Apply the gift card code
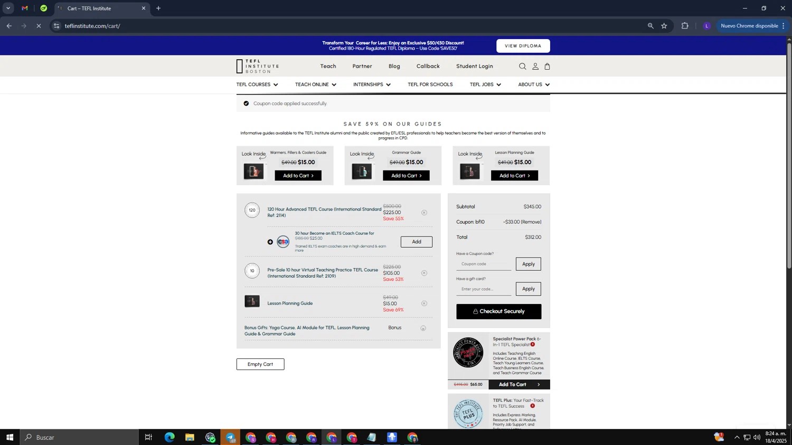The image size is (792, 445). [x=529, y=289]
